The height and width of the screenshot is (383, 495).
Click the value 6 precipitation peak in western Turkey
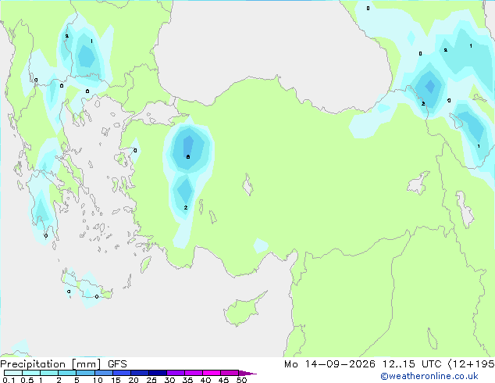tap(188, 157)
